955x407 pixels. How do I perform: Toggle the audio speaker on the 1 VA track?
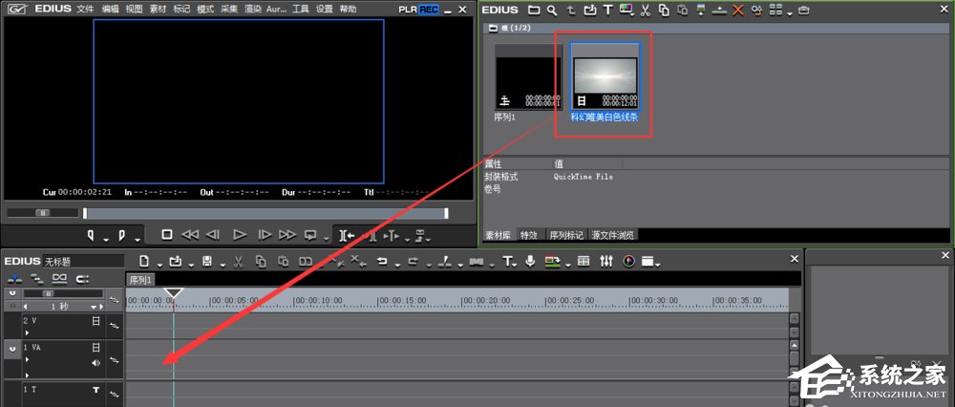click(95, 363)
